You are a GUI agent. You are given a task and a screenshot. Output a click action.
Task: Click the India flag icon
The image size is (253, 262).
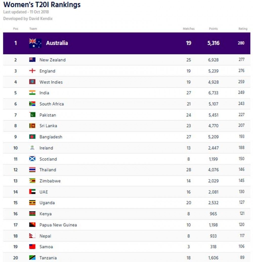(x=32, y=93)
